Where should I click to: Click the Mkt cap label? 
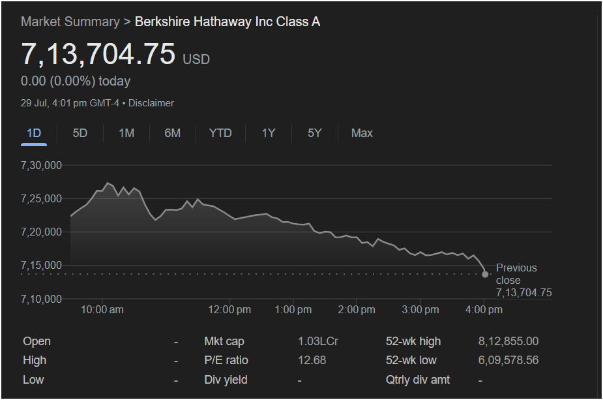(x=224, y=341)
